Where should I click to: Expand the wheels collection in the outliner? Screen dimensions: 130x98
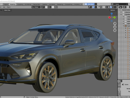tap(123, 17)
